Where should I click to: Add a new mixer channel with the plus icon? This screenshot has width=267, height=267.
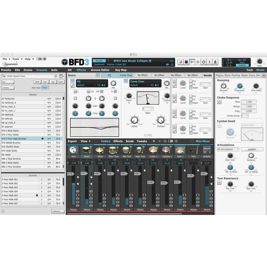(154, 141)
